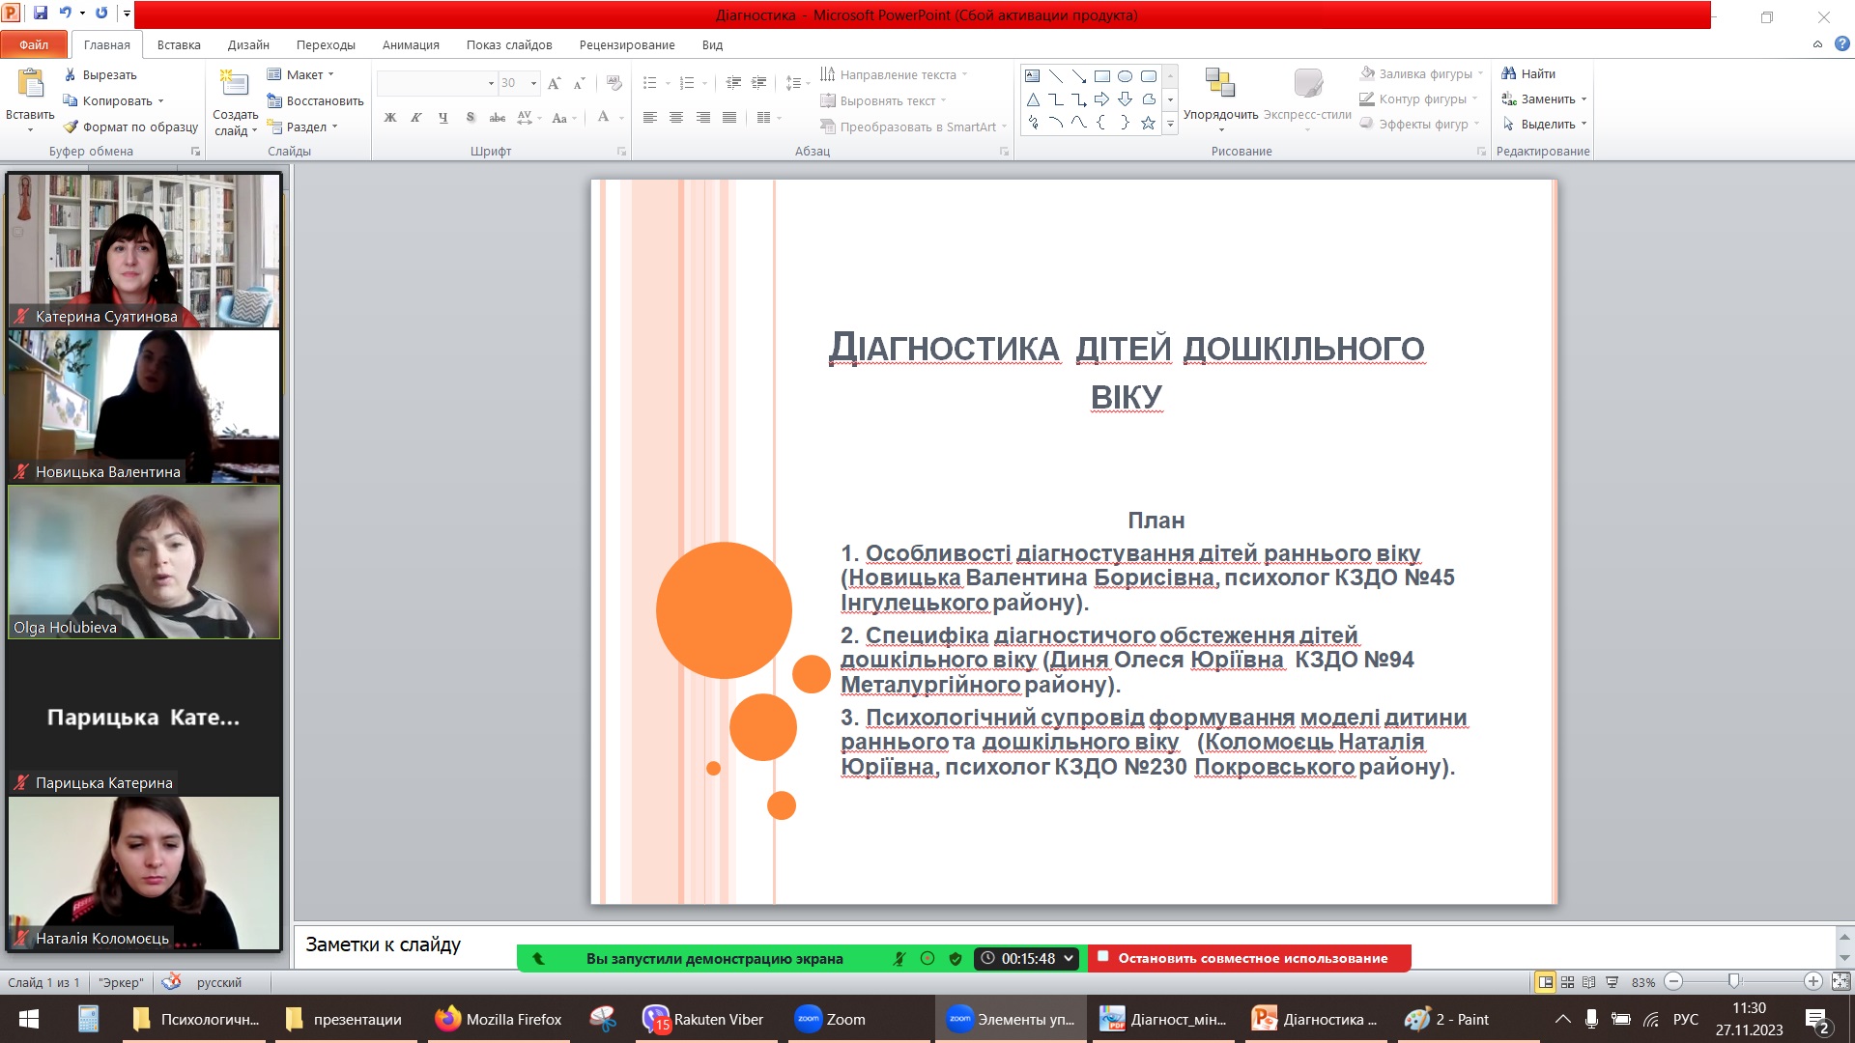Image resolution: width=1855 pixels, height=1043 pixels.
Task: Switch to the Показ слайдов tab
Action: (x=509, y=44)
